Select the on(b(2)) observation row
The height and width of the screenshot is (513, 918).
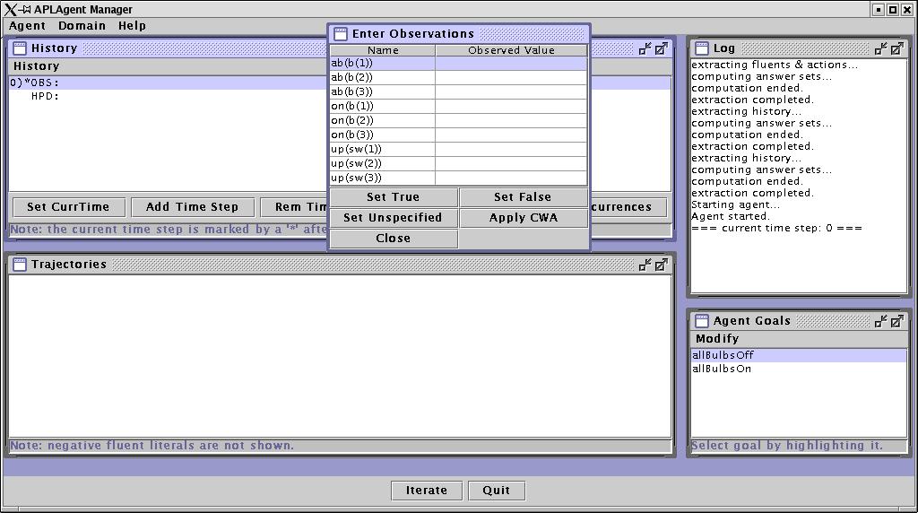click(382, 120)
